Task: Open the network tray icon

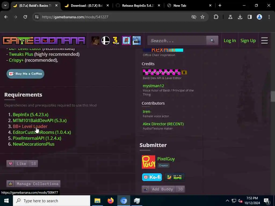Action: pos(234,201)
